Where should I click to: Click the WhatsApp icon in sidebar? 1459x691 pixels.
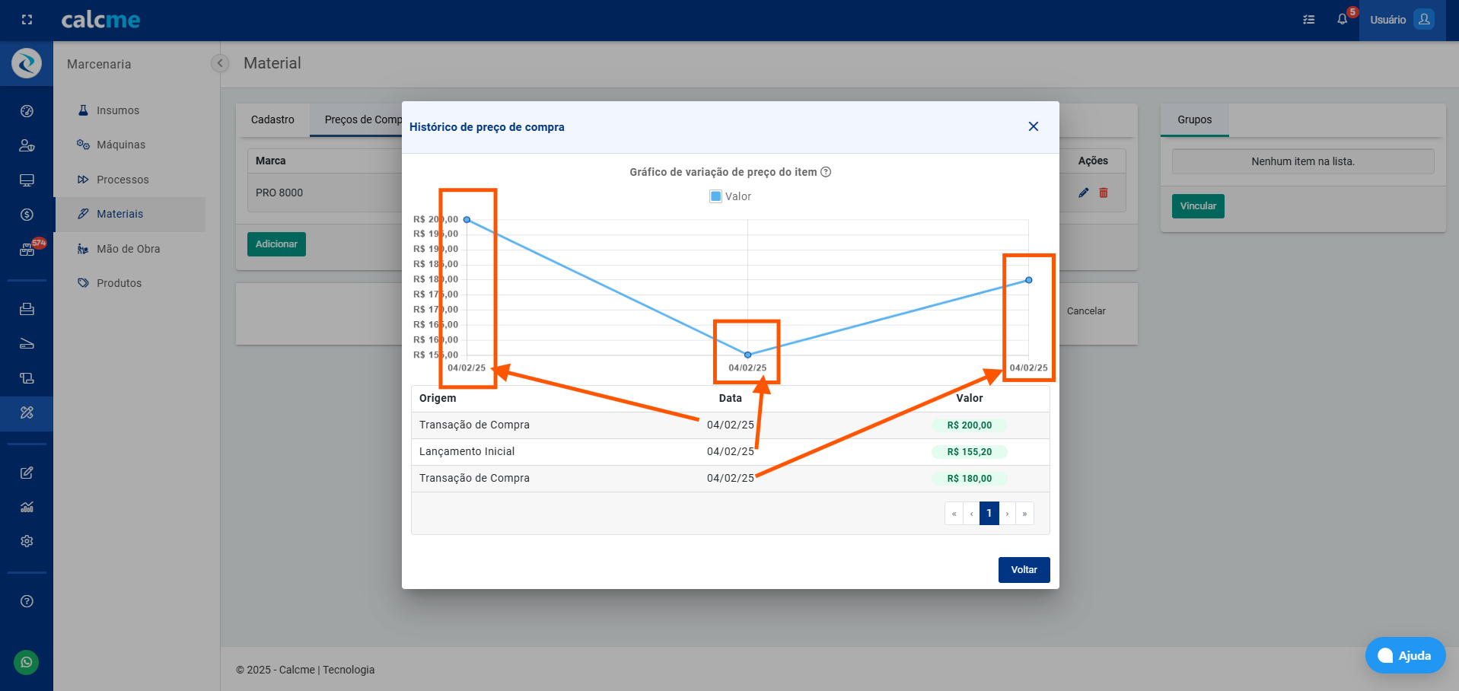coord(27,662)
